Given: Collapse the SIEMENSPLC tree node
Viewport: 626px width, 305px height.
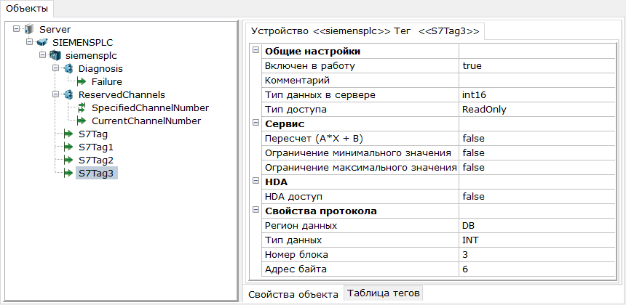Looking at the screenshot, I should [x=29, y=42].
